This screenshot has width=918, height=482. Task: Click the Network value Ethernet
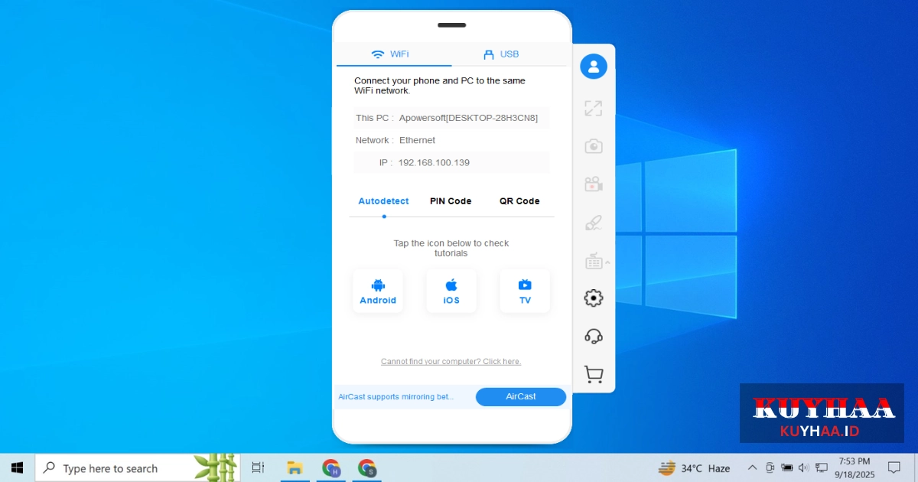[x=417, y=140]
